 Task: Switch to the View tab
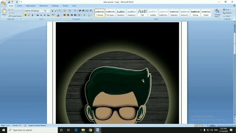point(74,6)
